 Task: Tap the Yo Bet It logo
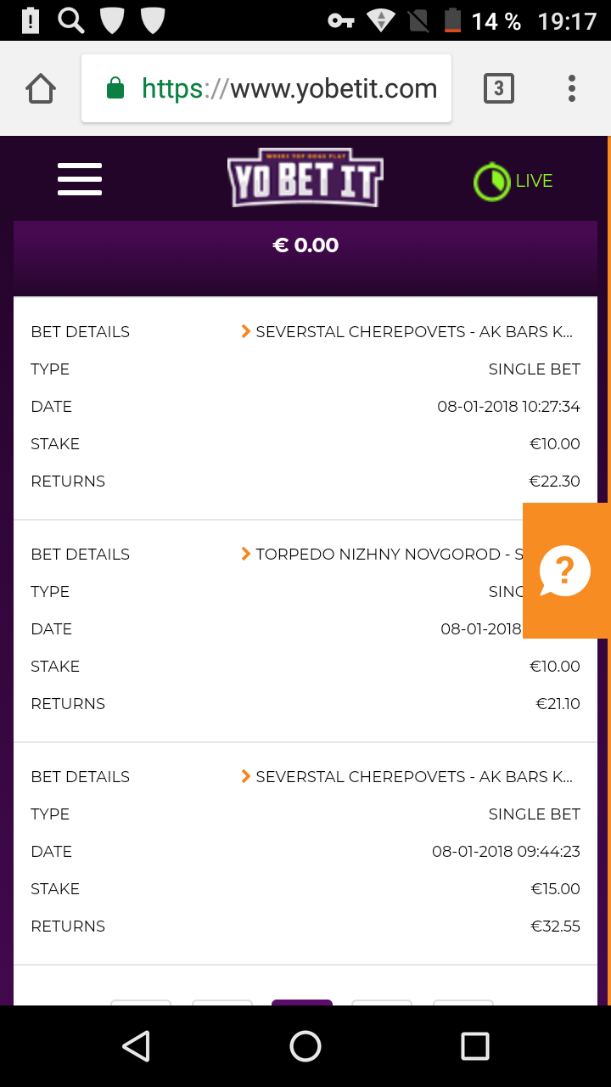305,180
